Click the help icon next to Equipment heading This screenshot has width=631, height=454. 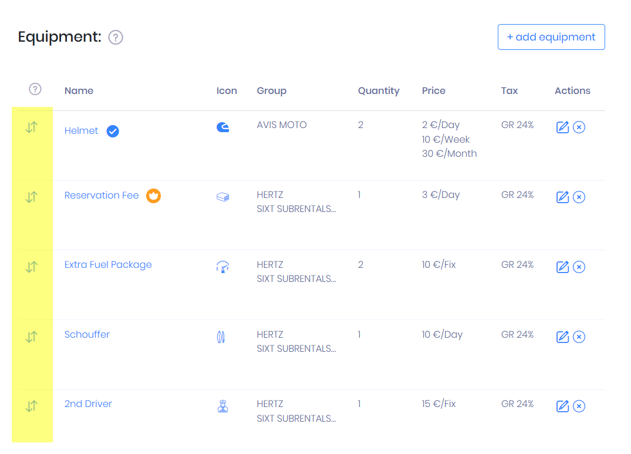116,38
